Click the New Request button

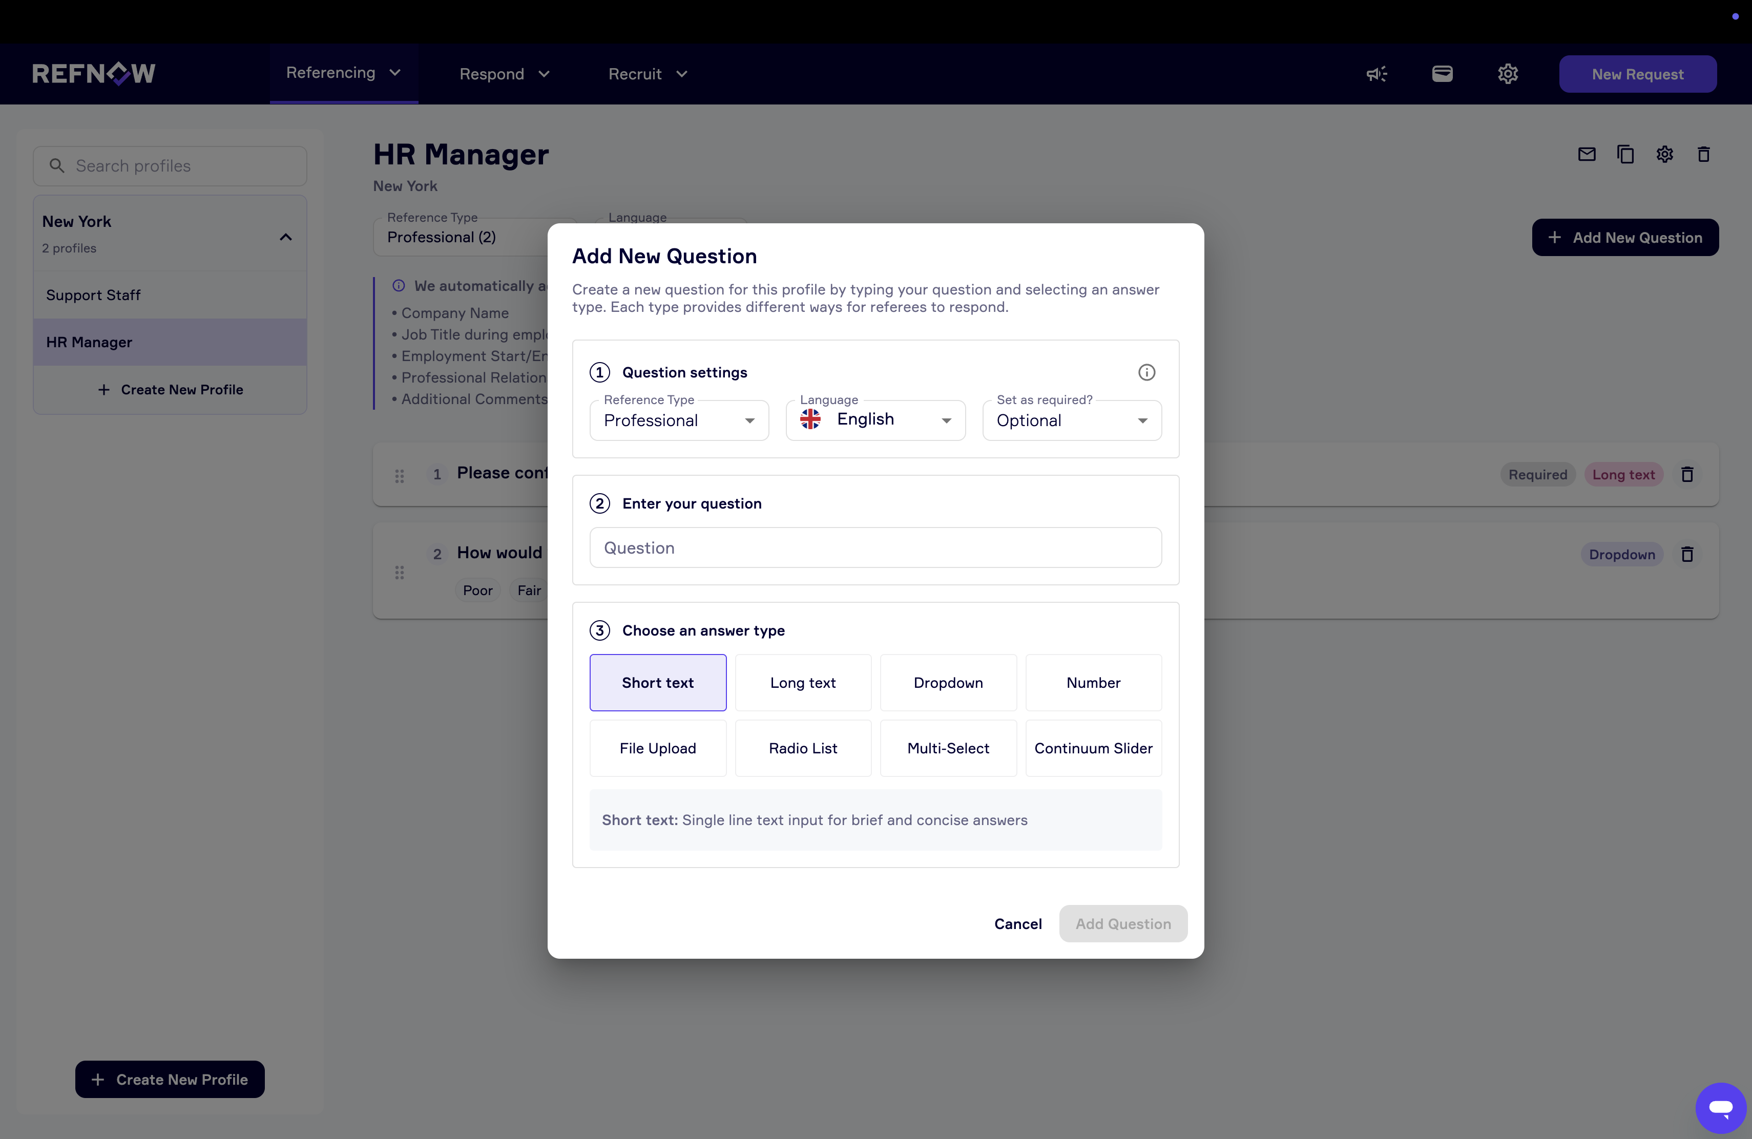[x=1637, y=74]
